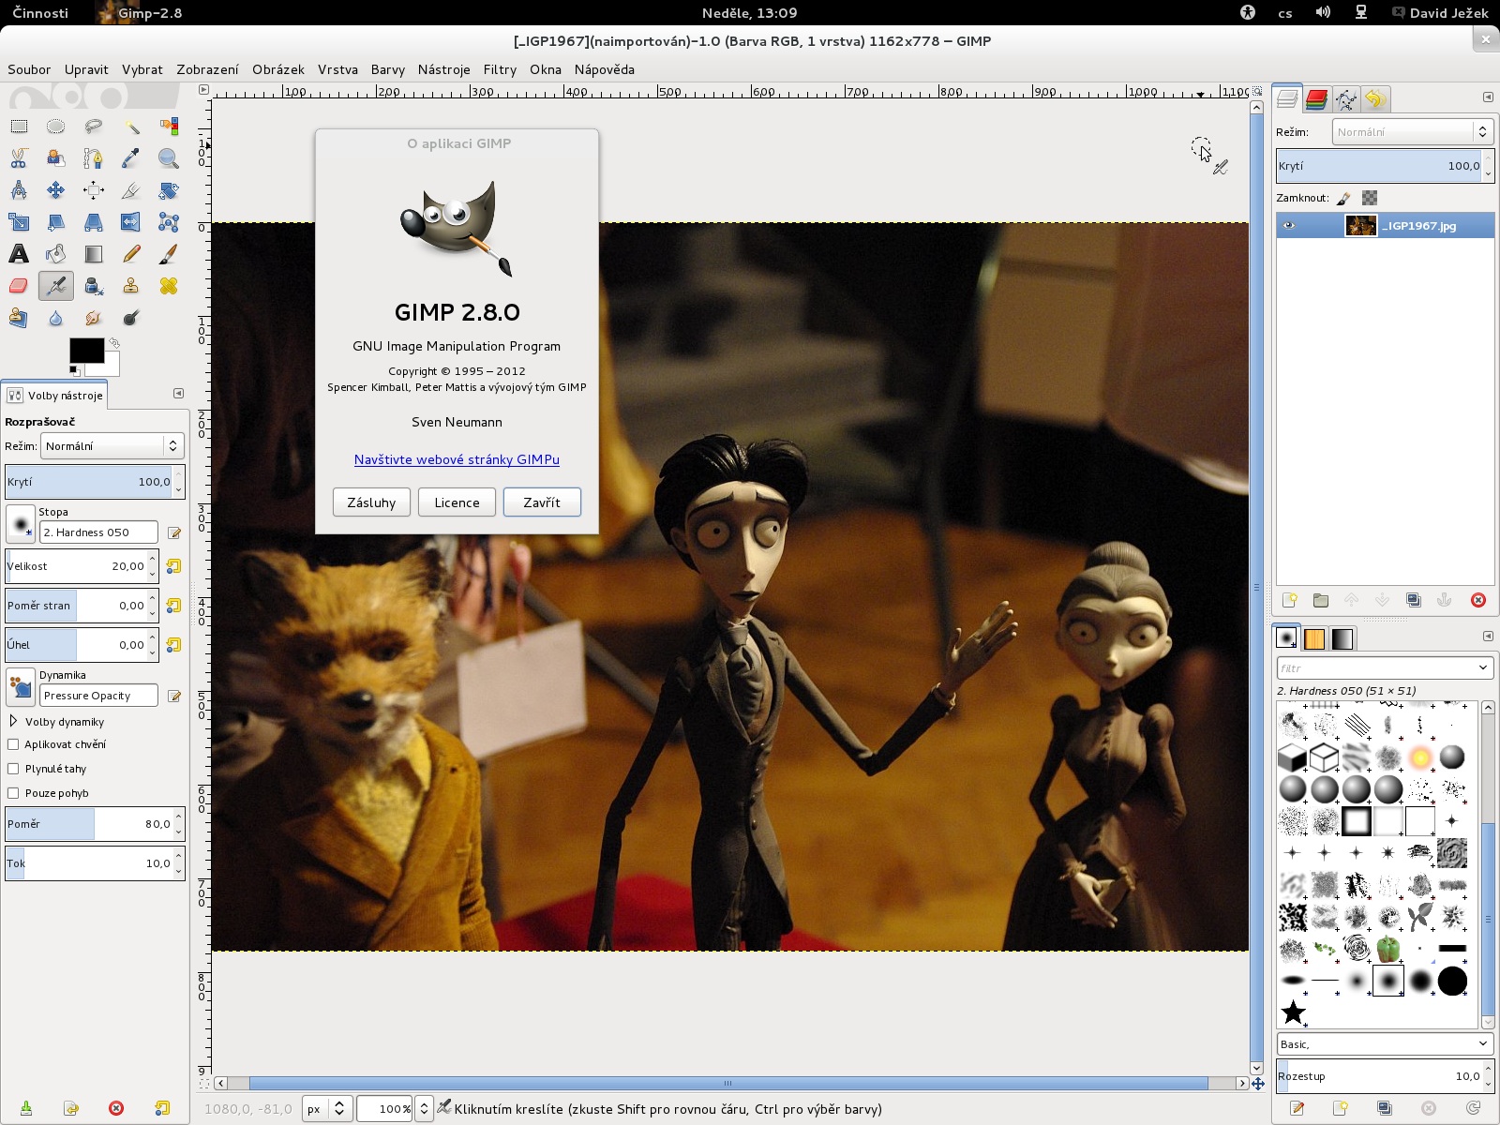Click the canvas horizontal scrollbar
This screenshot has width=1500, height=1125.
click(x=727, y=1083)
